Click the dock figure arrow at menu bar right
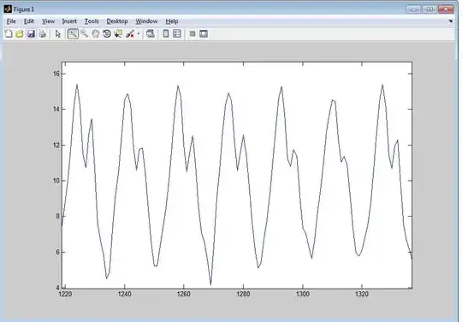Viewport: 462px width, 322px height. (x=451, y=21)
